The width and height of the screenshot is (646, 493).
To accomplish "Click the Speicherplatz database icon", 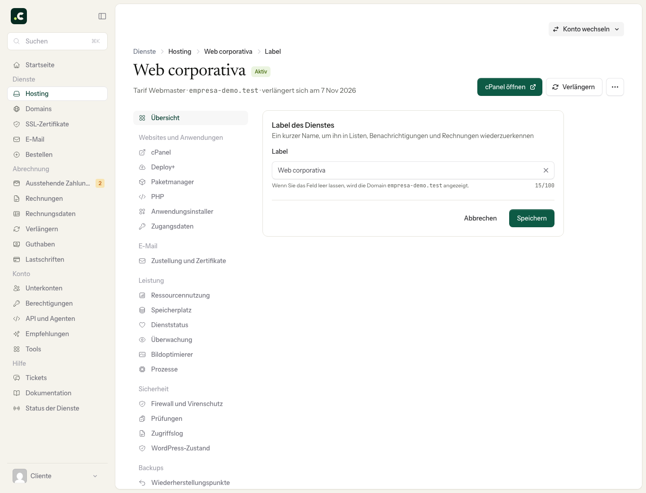I will click(142, 310).
